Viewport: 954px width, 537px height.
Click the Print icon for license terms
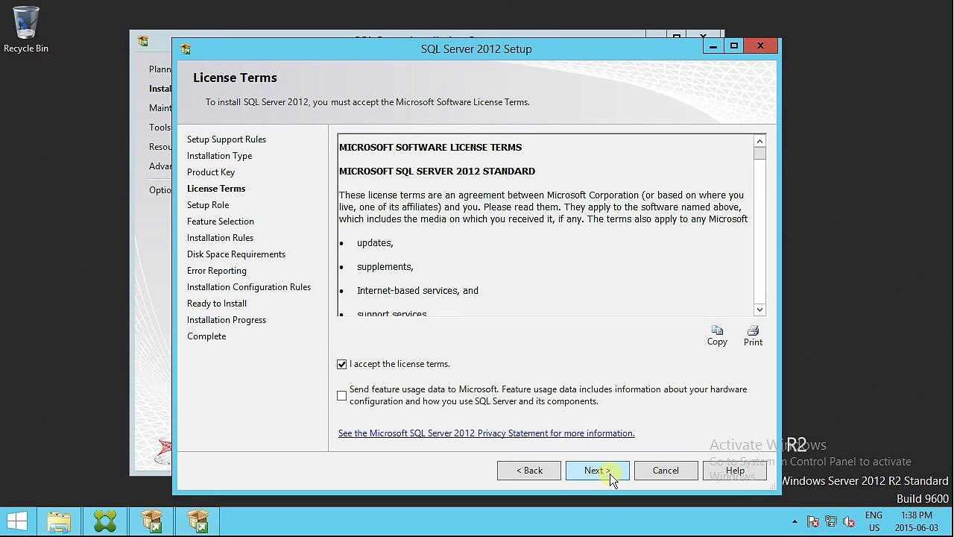pos(753,336)
